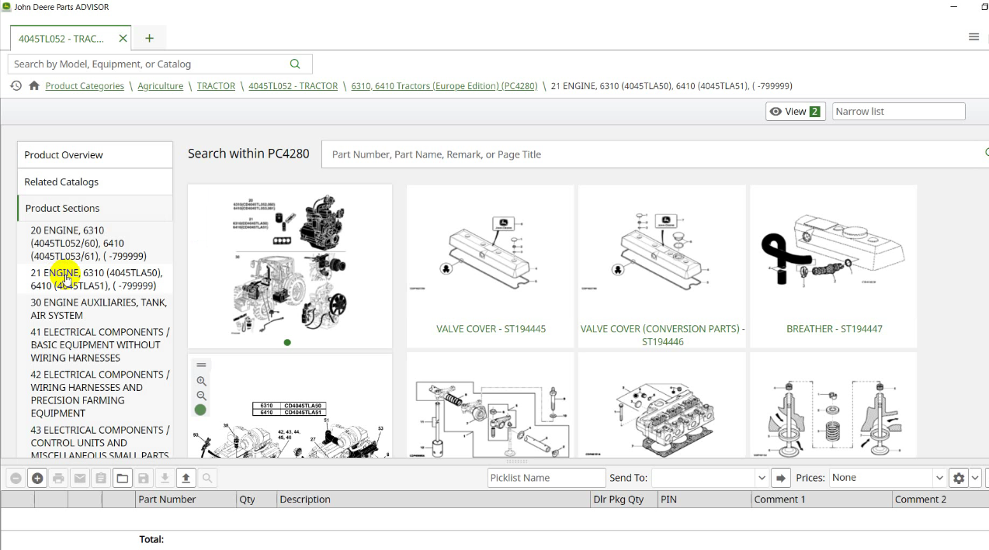Click the valve springs diagram thumbnail
The width and height of the screenshot is (989, 550).
[833, 405]
